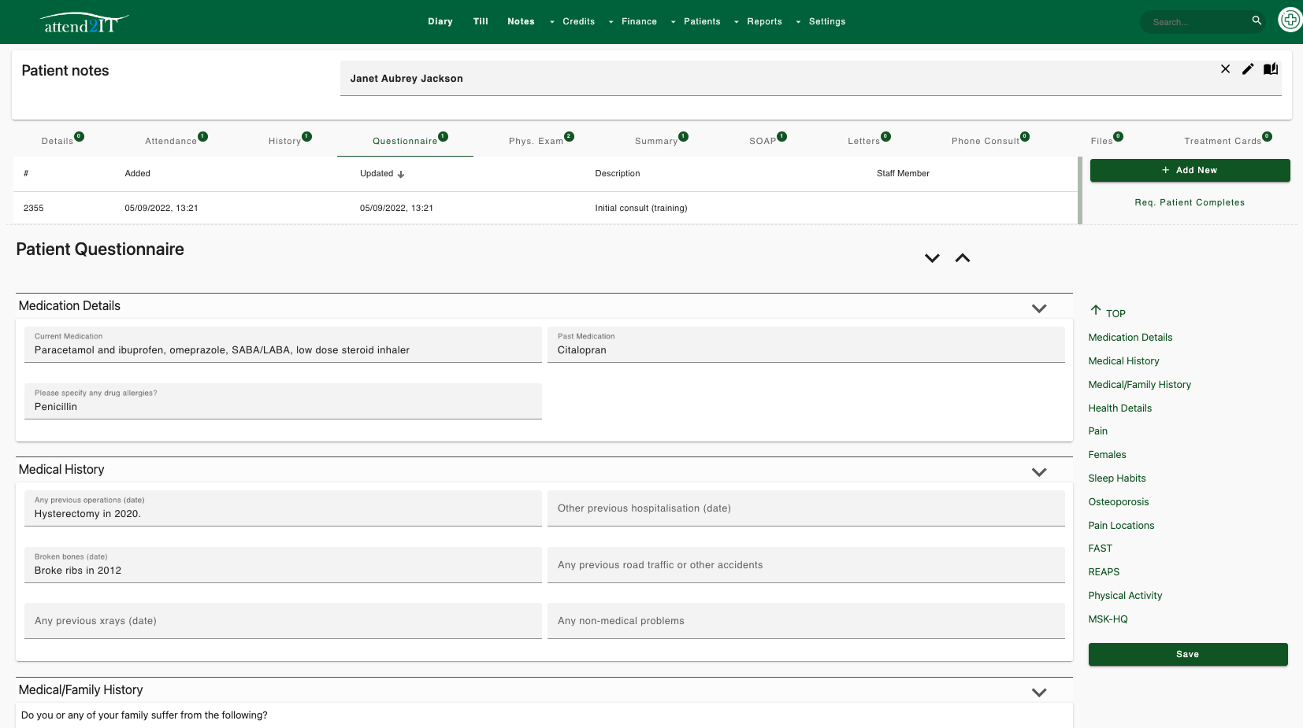Image resolution: width=1303 pixels, height=728 pixels.
Task: Collapse the Medical History section
Action: 1039,472
